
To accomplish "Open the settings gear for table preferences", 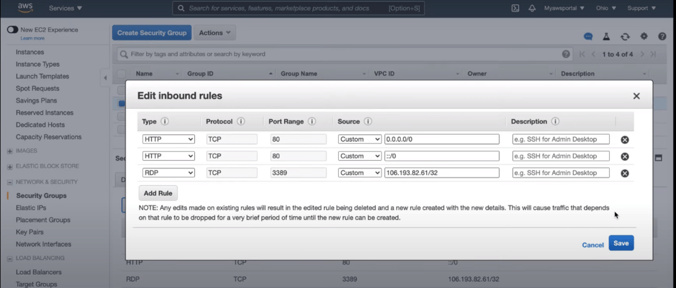I will pyautogui.click(x=644, y=37).
